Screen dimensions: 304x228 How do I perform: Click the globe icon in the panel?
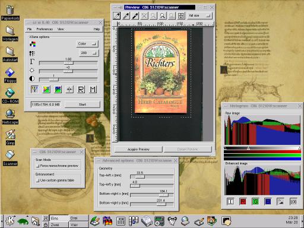(x=185, y=221)
